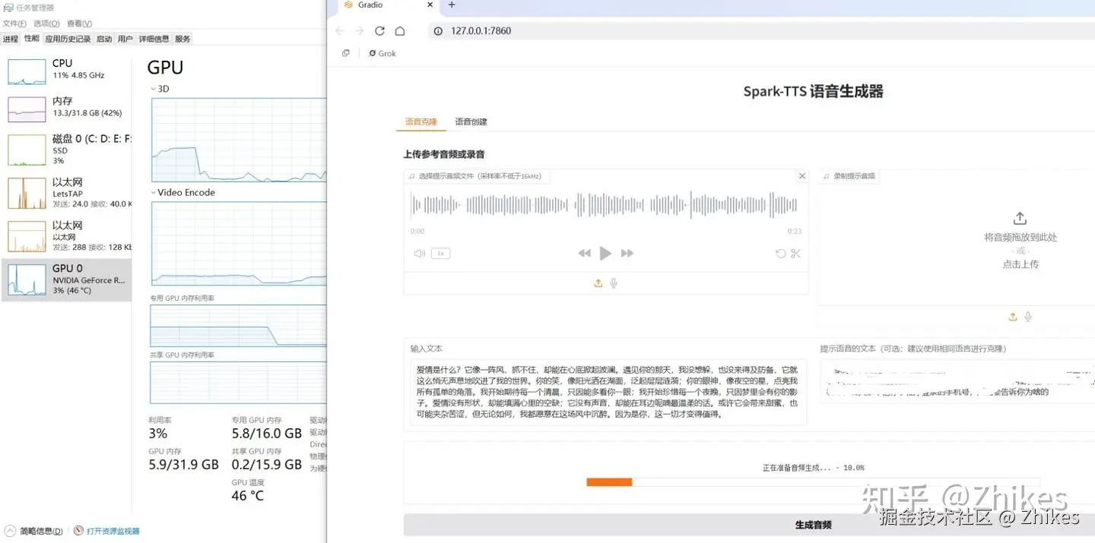Viewport: 1095px width, 543px height.
Task: Remove uploaded audio with the X button
Action: pyautogui.click(x=801, y=176)
